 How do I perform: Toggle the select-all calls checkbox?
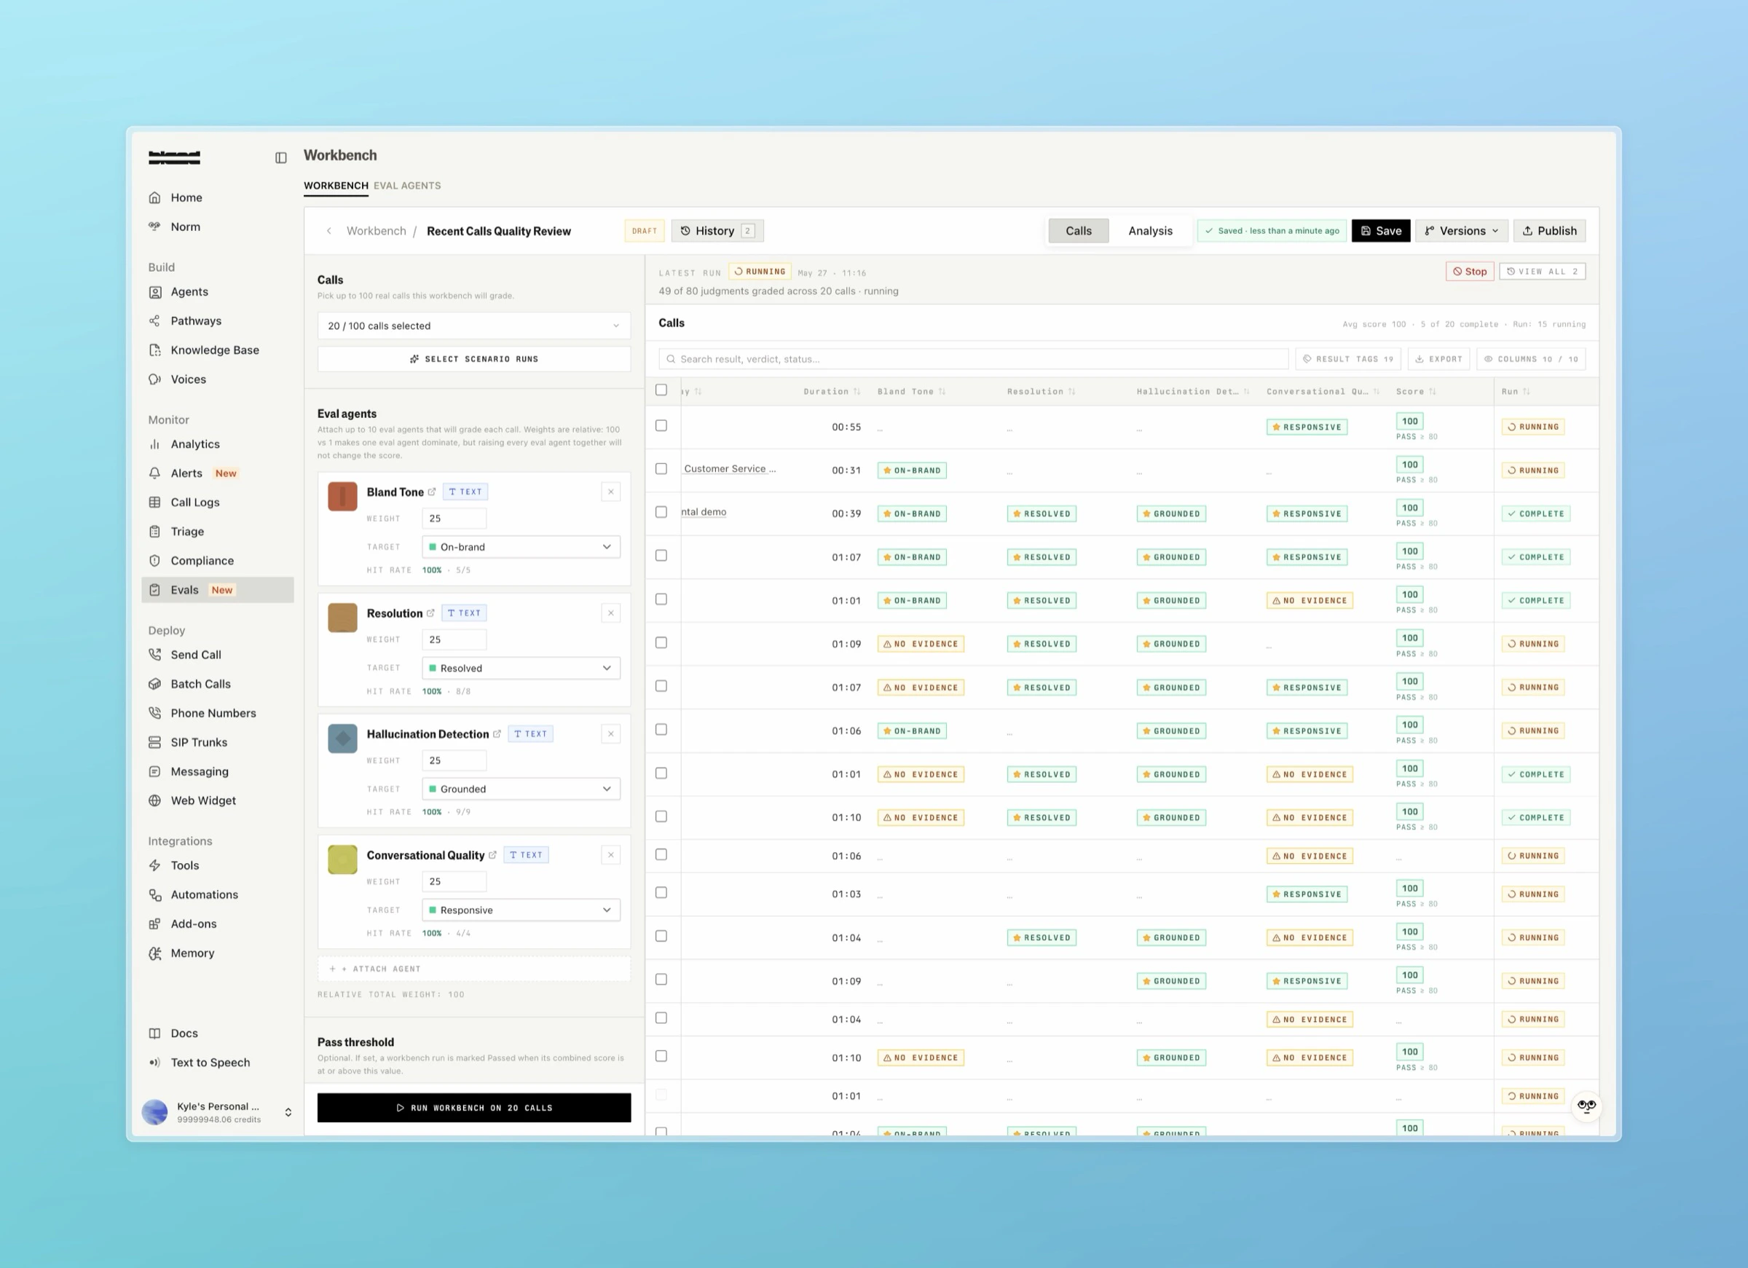click(661, 390)
